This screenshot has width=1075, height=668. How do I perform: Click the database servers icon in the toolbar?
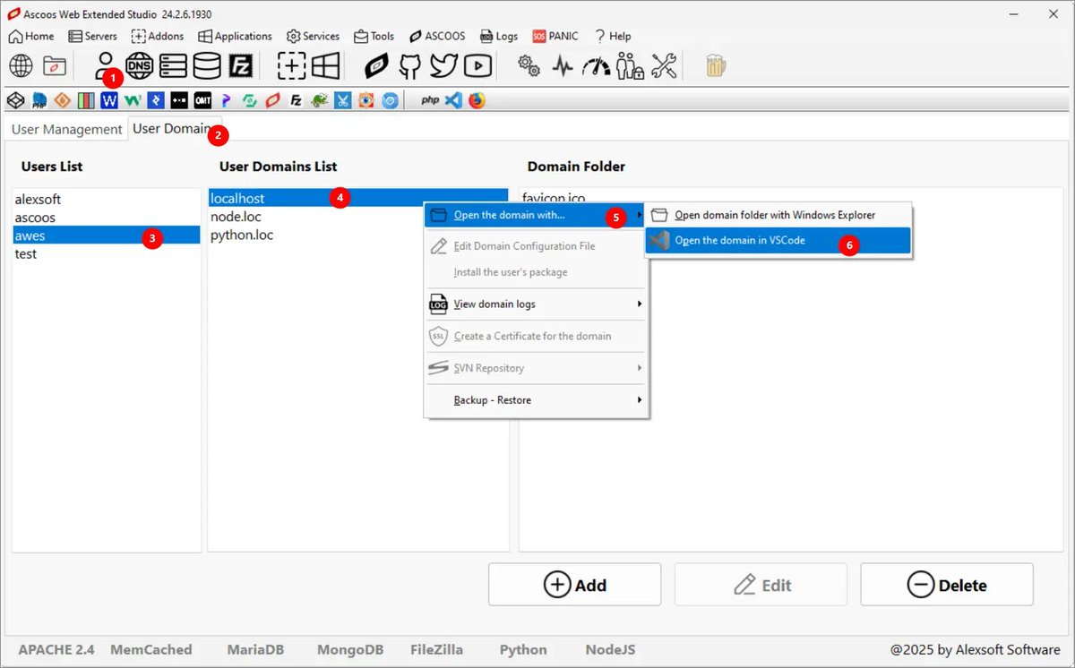(208, 65)
